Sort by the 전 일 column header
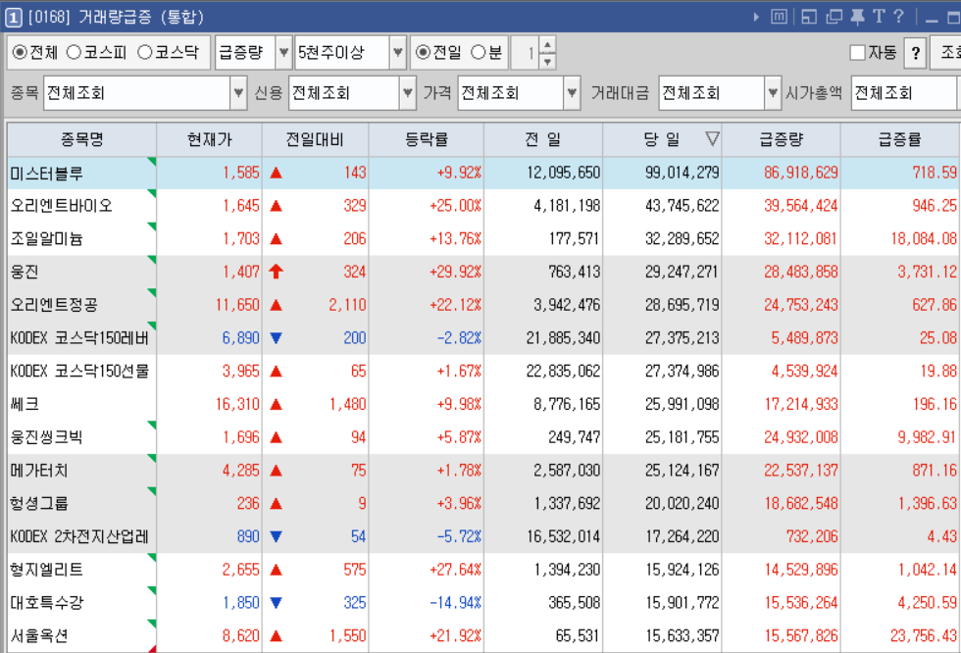 [x=543, y=139]
